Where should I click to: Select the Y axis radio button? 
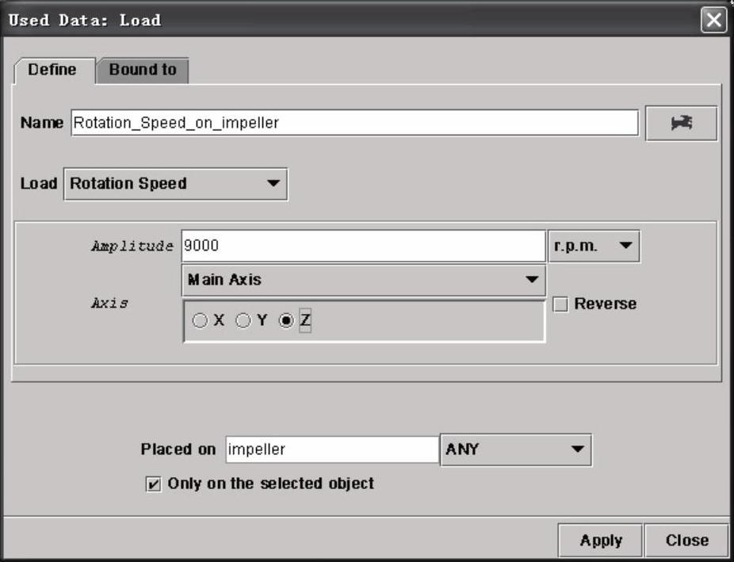coord(243,321)
